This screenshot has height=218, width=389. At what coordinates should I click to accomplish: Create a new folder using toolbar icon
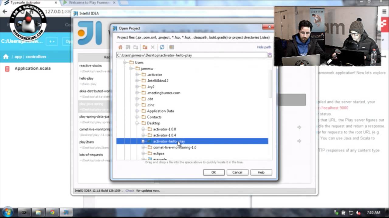click(x=145, y=47)
